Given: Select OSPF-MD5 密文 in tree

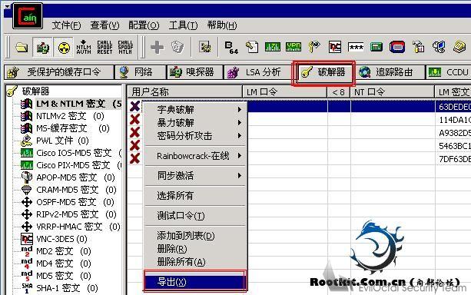Looking at the screenshot, I should [x=75, y=202].
